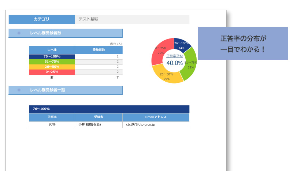
Task: Select examinee name 小林 和也(仮名)
Action: 89,124
